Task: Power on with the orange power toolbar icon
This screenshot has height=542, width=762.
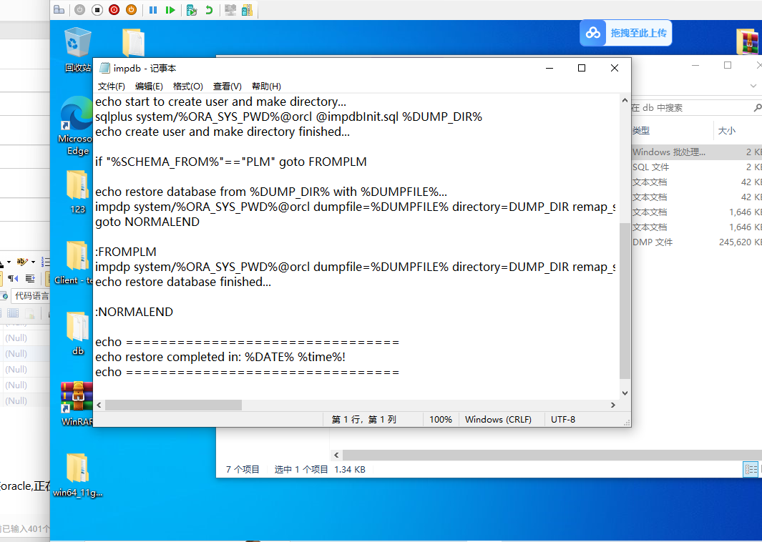Action: click(x=132, y=10)
